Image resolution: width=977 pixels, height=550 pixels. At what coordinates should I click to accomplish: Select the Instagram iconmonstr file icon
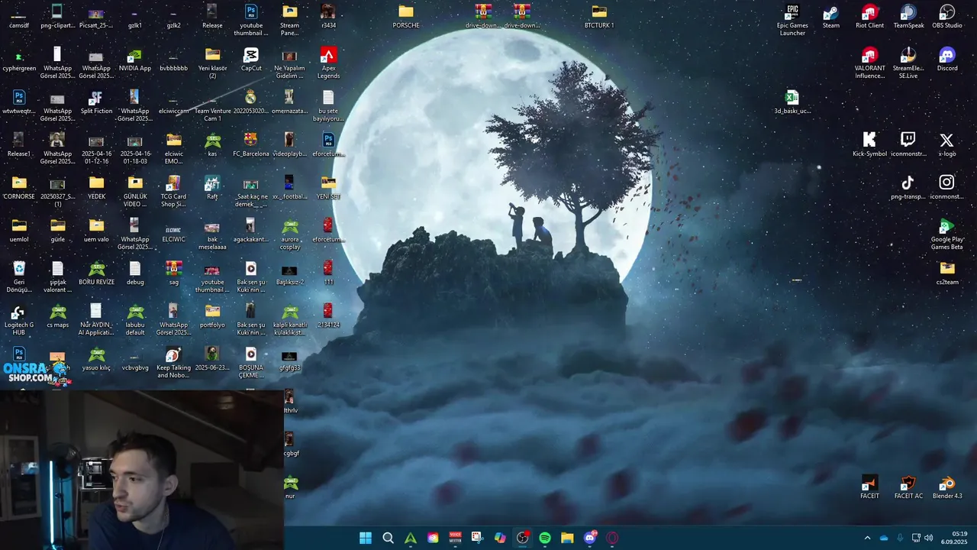947,188
